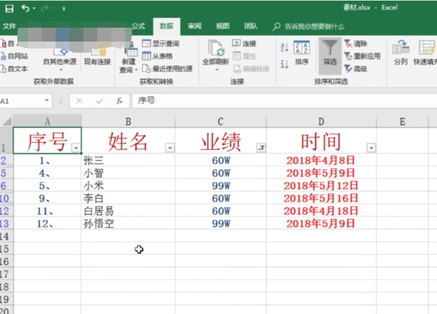
Task: Open the New Query (新建查询) button
Action: (129, 55)
